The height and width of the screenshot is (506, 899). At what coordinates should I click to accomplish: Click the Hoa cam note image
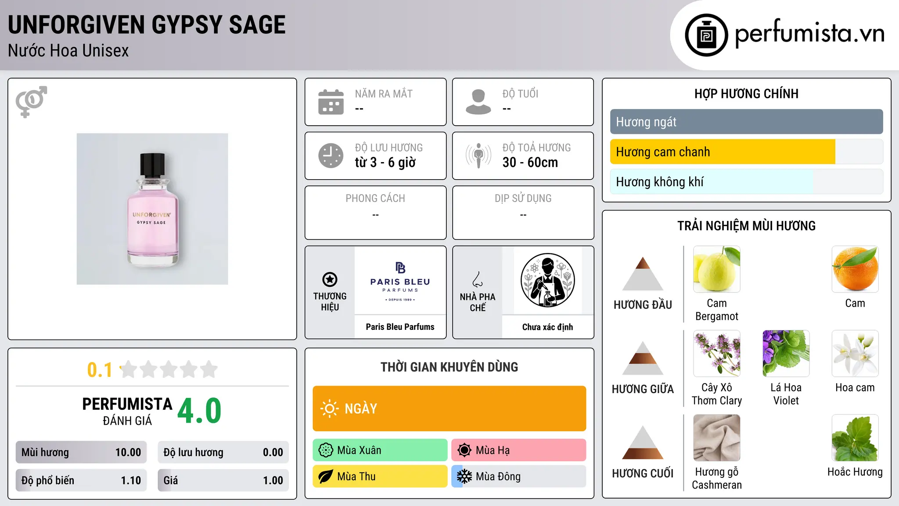tap(855, 354)
